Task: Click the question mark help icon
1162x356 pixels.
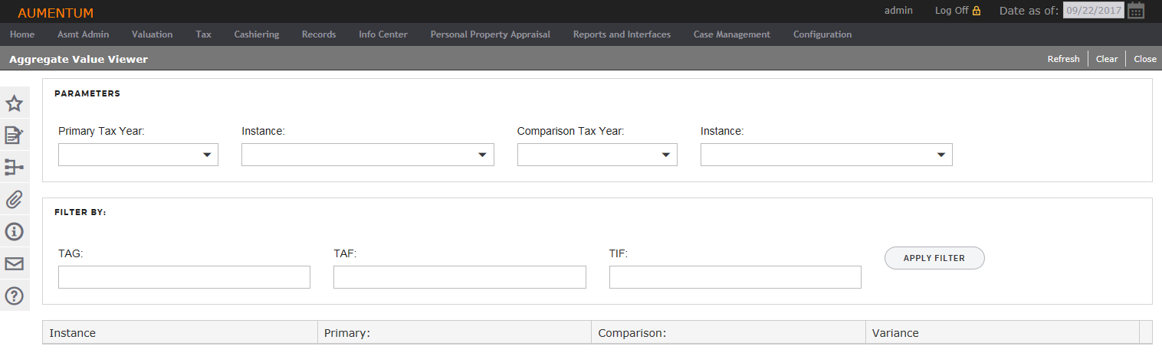Action: pos(15,296)
